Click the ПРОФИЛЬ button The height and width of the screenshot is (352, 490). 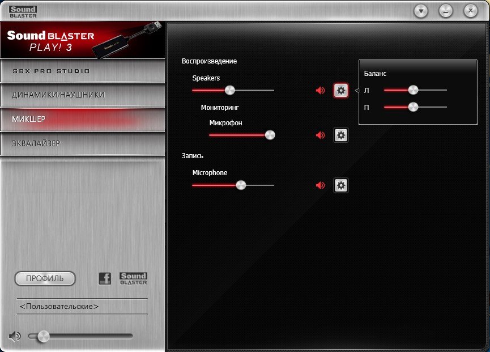click(x=45, y=278)
